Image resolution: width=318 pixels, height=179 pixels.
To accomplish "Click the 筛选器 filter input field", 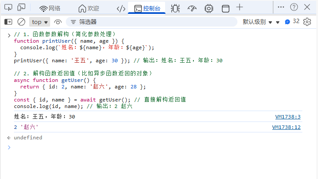I will click(152, 22).
